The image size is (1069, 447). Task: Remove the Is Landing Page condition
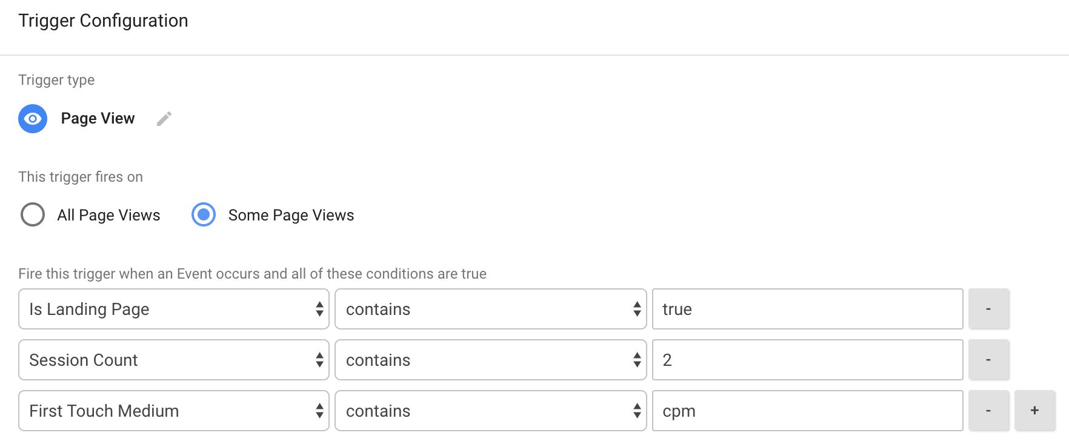click(988, 309)
